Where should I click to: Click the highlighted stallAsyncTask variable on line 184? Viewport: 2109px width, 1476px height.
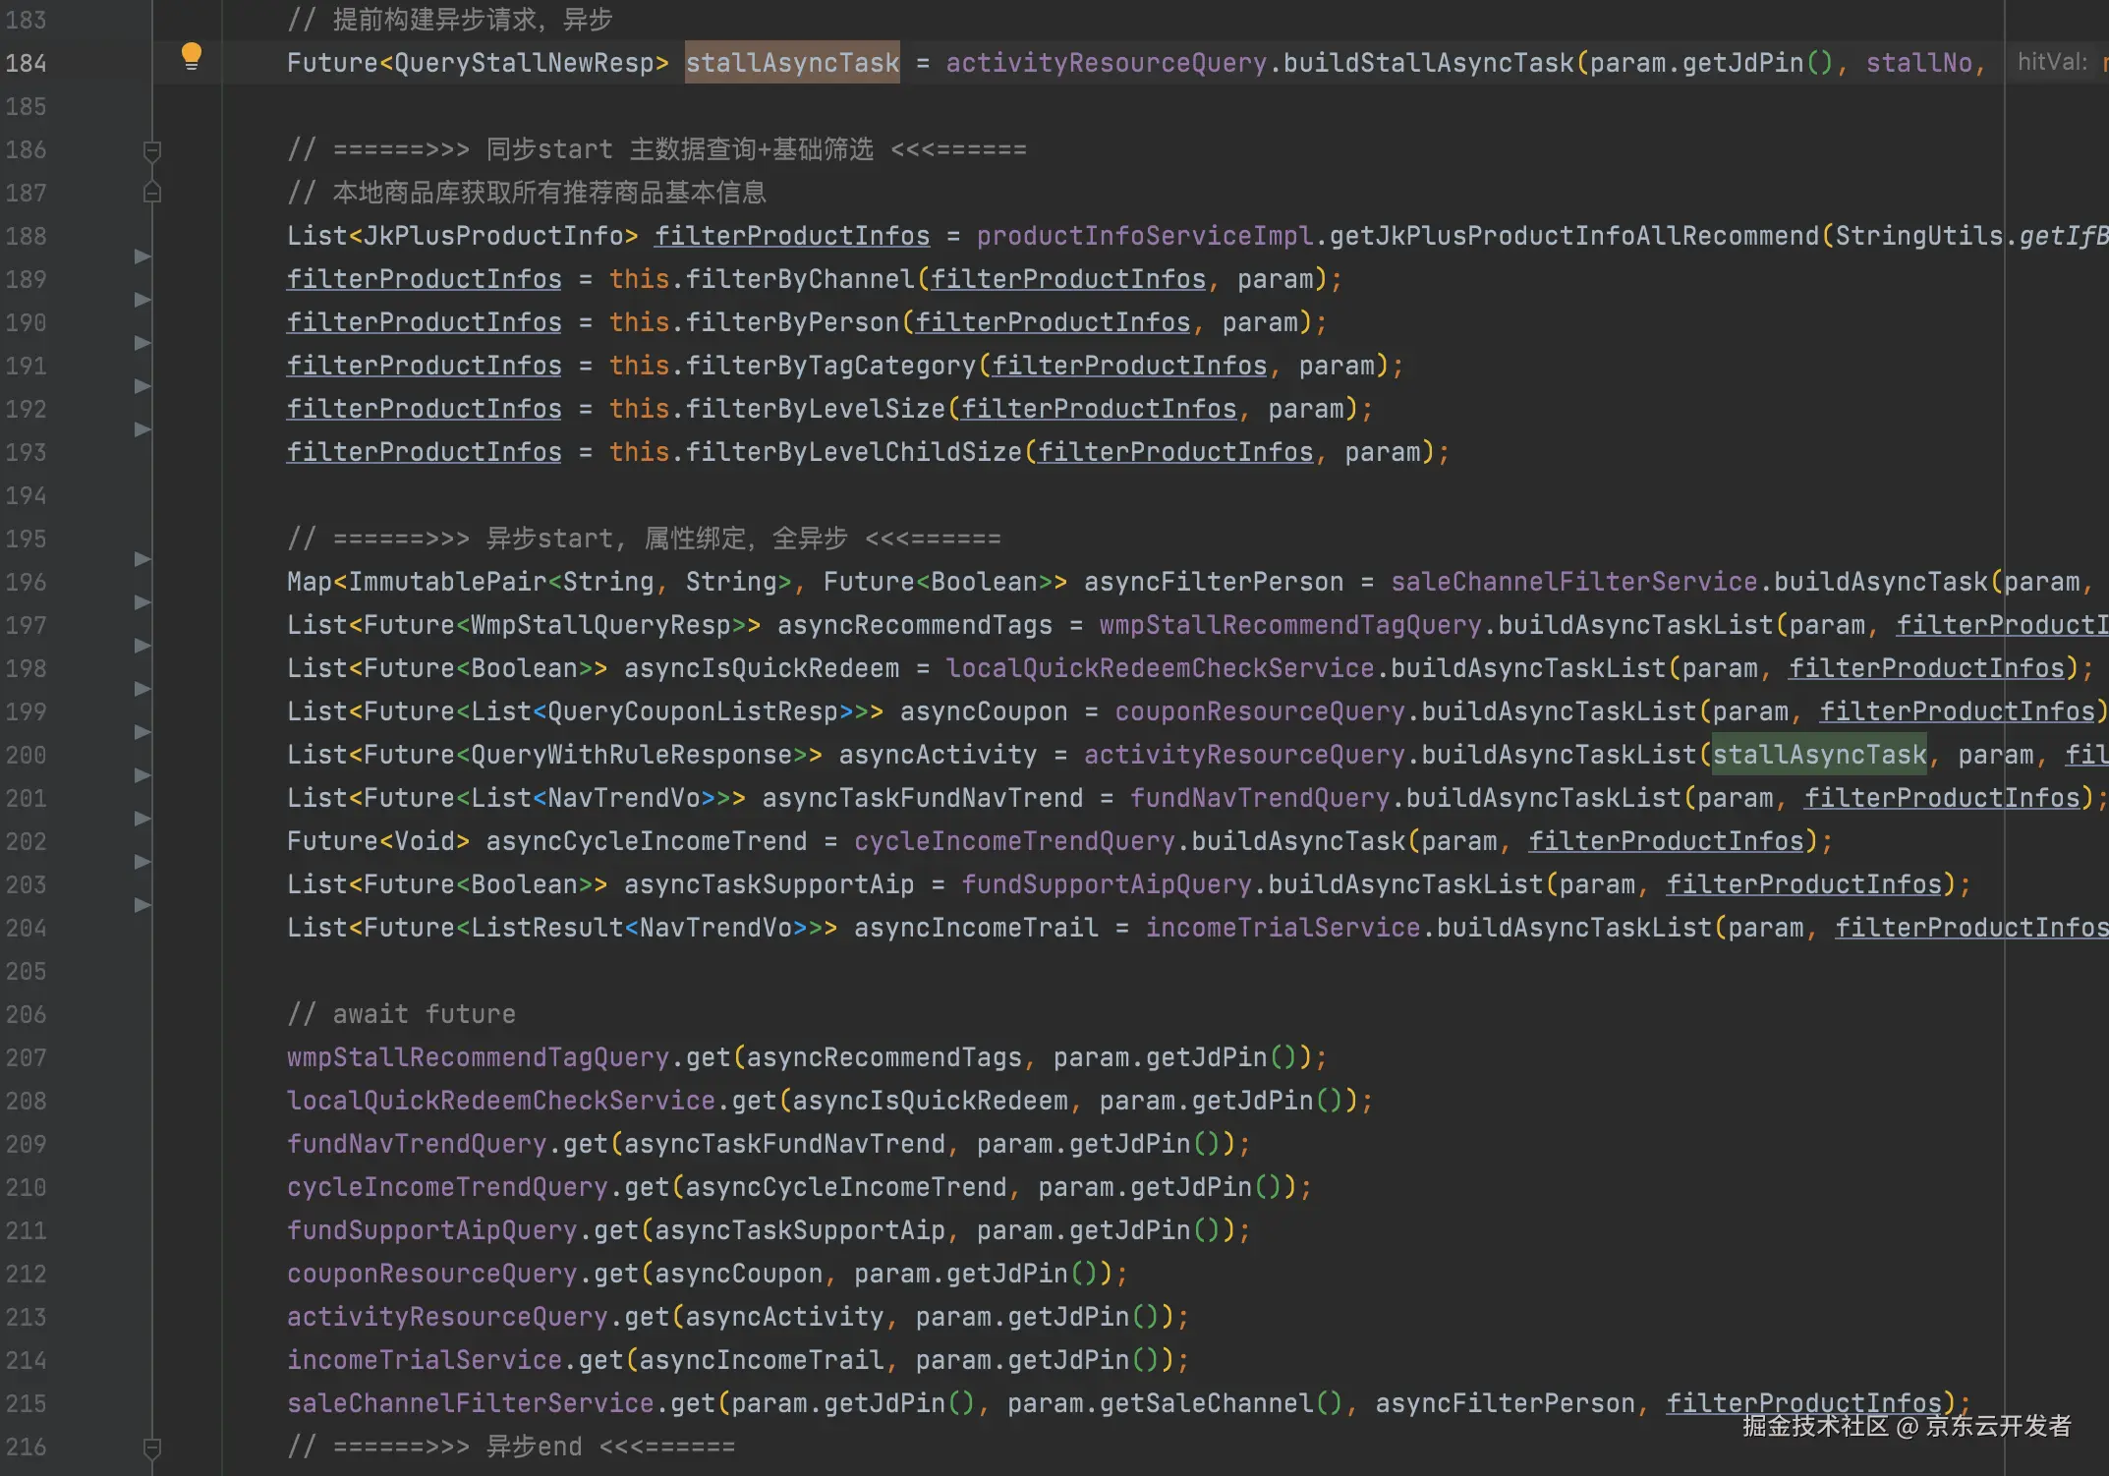[792, 63]
